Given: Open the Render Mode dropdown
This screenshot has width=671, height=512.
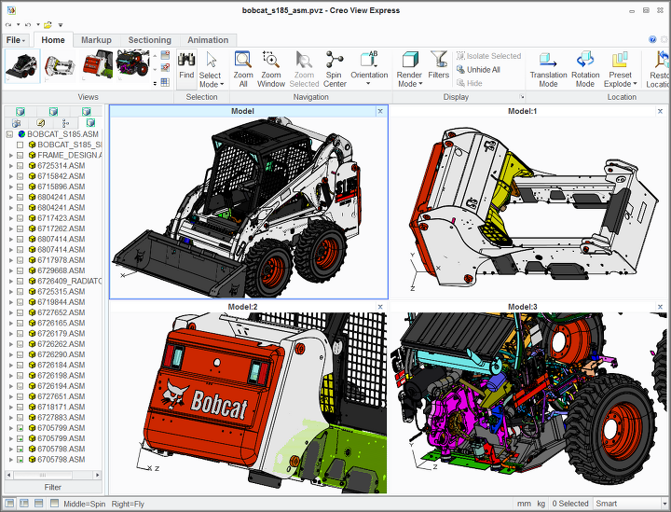Looking at the screenshot, I should tap(409, 79).
